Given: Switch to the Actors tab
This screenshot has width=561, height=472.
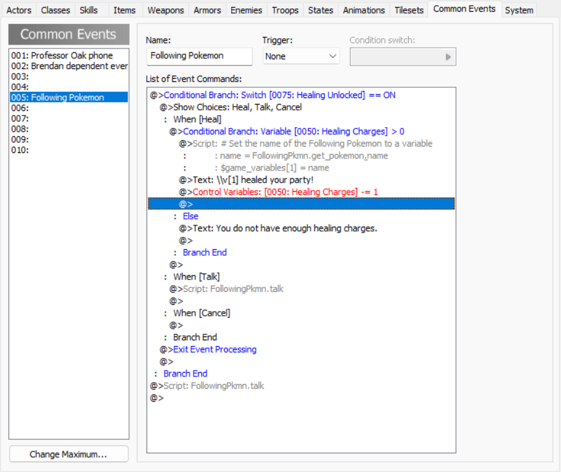Looking at the screenshot, I should (x=19, y=10).
